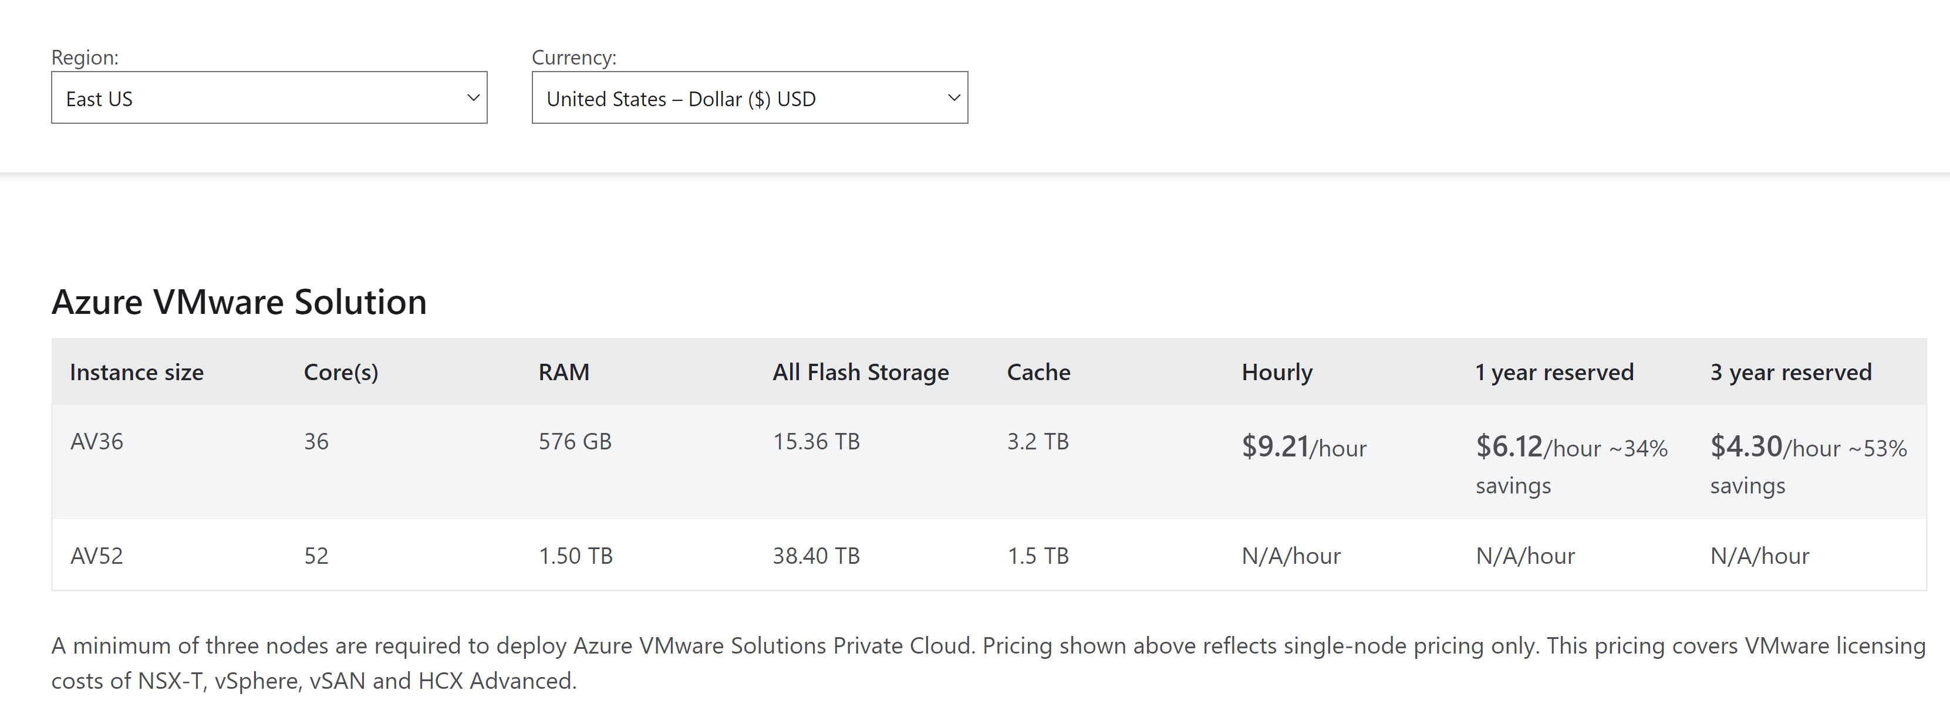Click the Azure VMware Solution heading
This screenshot has height=714, width=1950.
click(x=239, y=302)
